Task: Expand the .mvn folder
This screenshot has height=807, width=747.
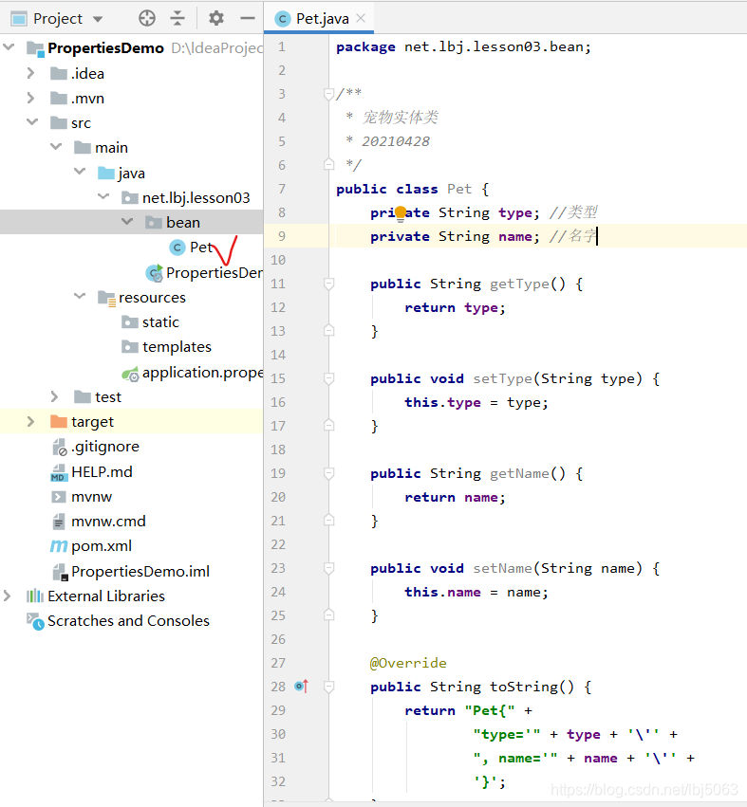Action: point(31,98)
